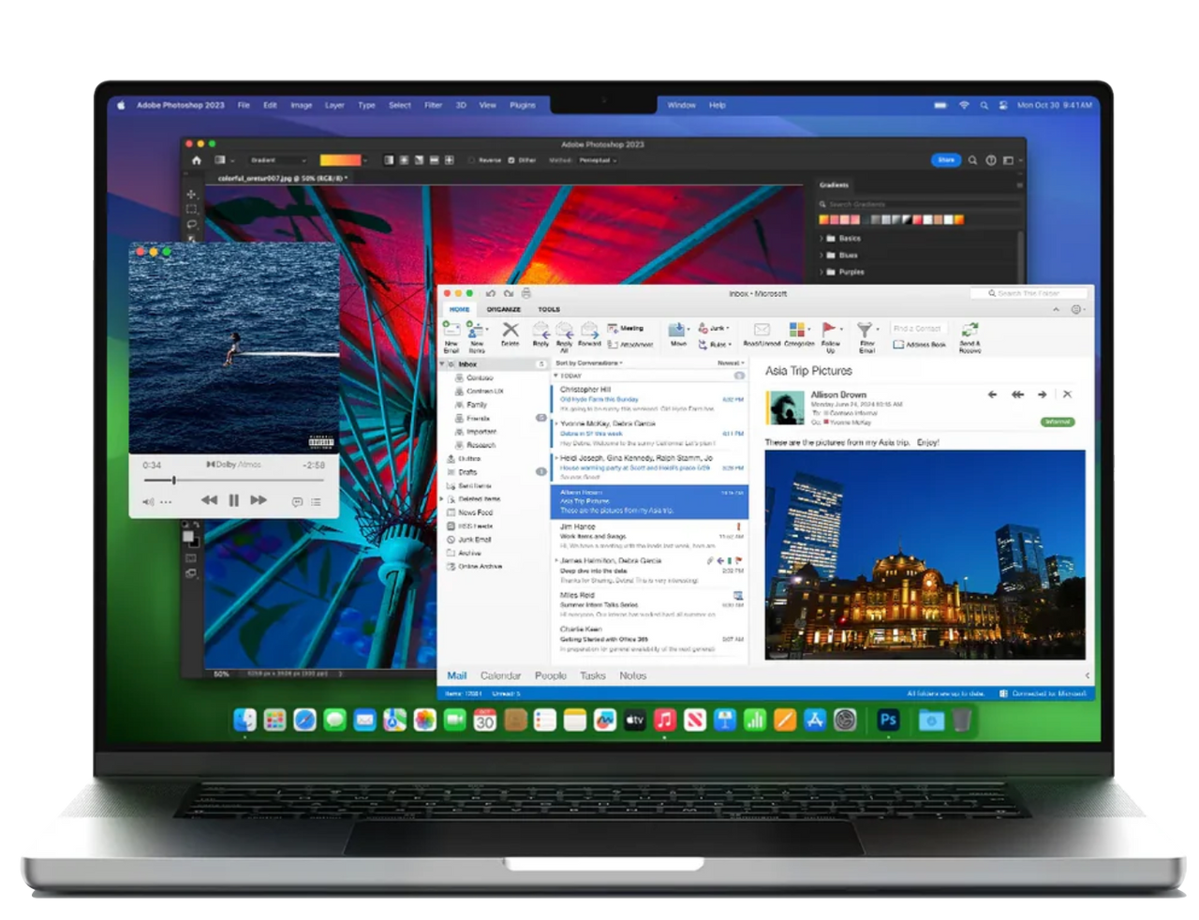Open the gradient Method dropdown
Viewport: 1199px width, 920px height.
coord(597,160)
